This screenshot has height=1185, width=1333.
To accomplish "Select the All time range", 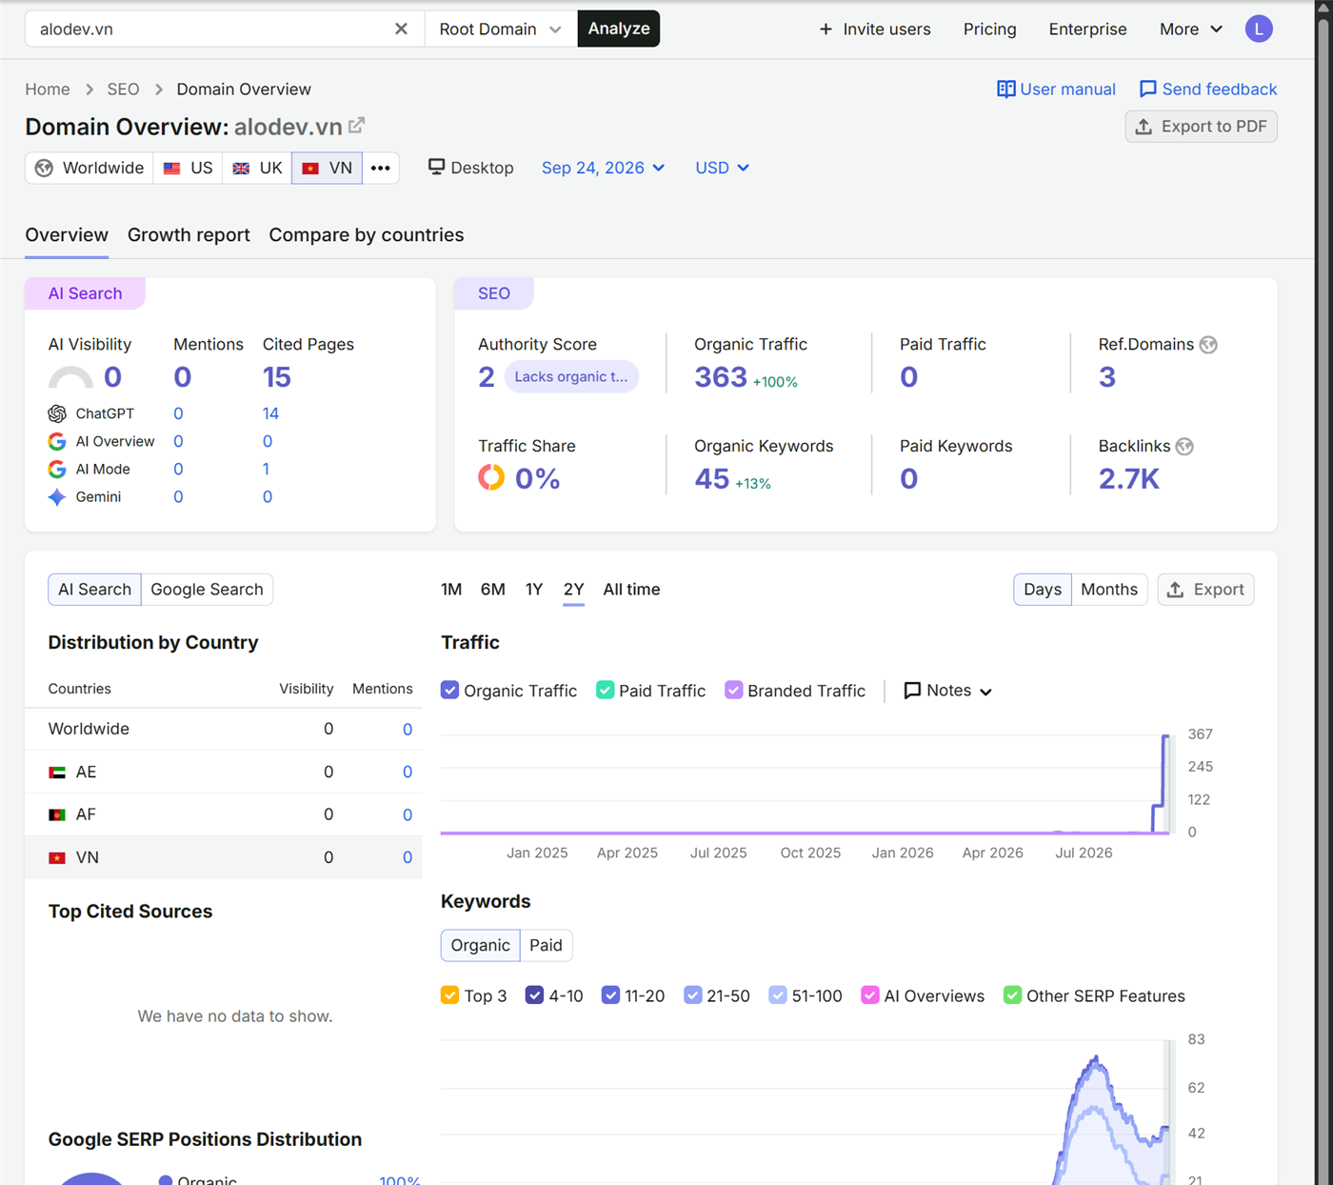I will coord(631,590).
